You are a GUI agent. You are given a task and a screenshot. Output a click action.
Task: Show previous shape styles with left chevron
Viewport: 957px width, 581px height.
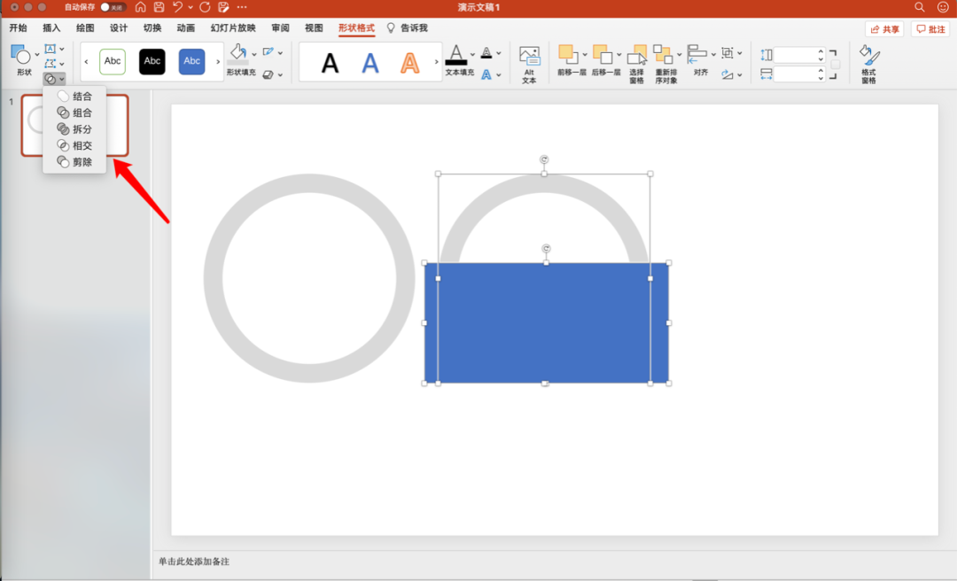(86, 62)
